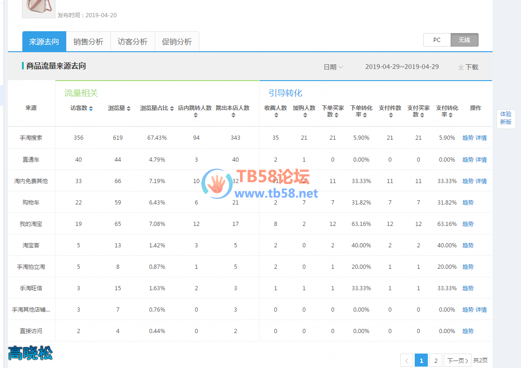Image resolution: width=521 pixels, height=368 pixels.
Task: Select 无线 wireless view toggle
Action: tap(464, 40)
